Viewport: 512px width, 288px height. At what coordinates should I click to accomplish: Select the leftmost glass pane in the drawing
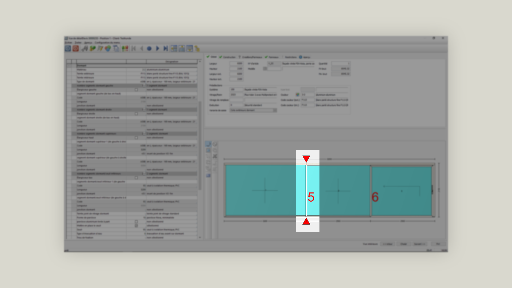265,190
